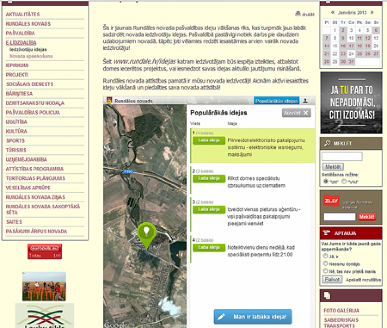This screenshot has height=328, width=387.
Task: Click the site search input field
Action: click(342, 157)
